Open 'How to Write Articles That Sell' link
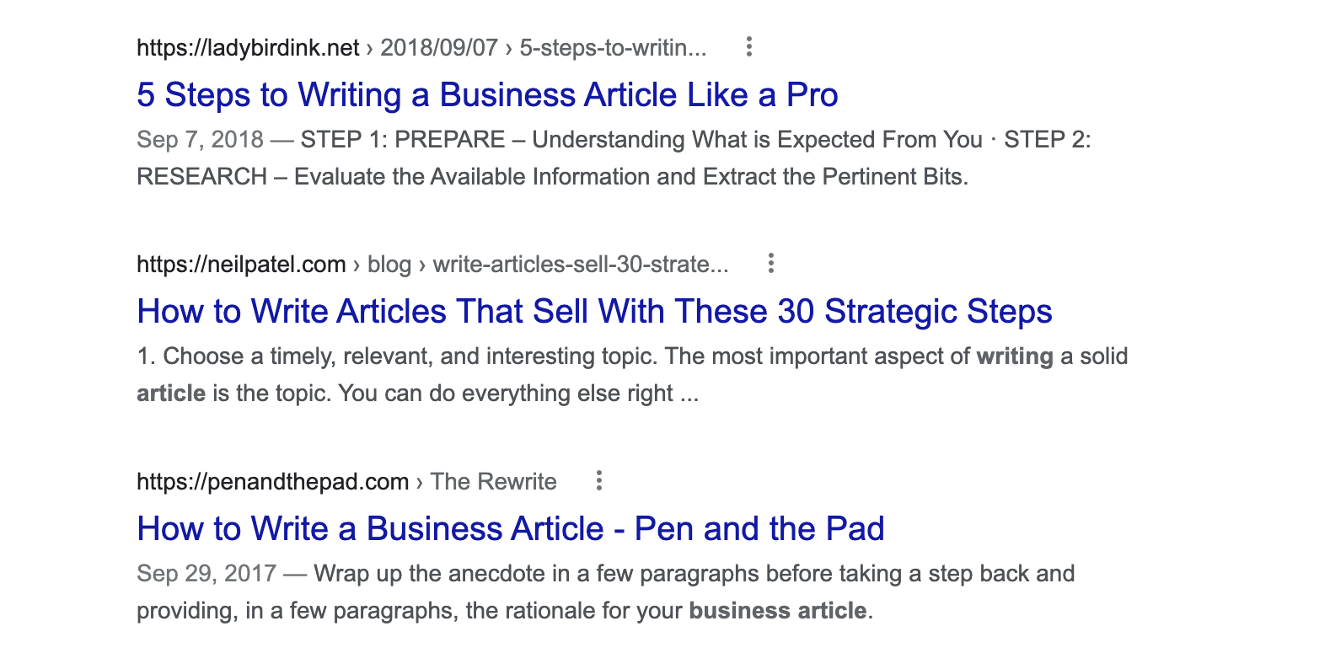Screen dimensions: 1330x669 click(x=594, y=312)
